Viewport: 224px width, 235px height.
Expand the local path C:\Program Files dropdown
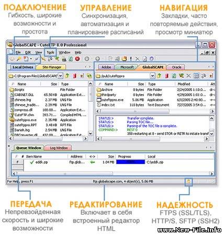(x=60, y=76)
